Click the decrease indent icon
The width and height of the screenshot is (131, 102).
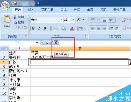111,28
